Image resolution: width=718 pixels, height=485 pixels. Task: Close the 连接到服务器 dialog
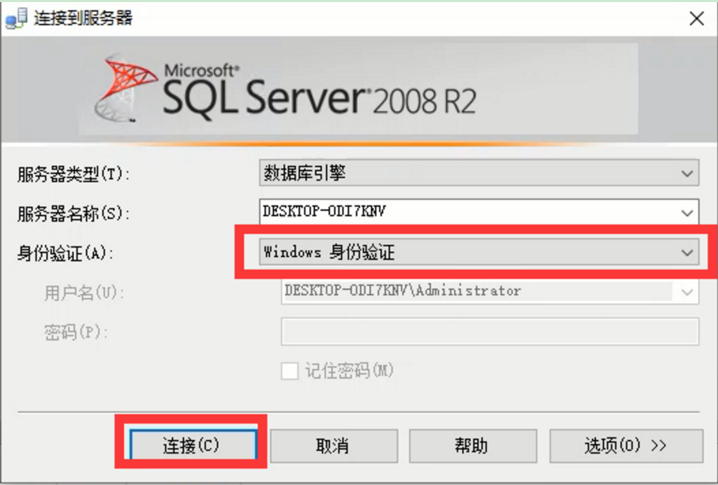pyautogui.click(x=696, y=19)
